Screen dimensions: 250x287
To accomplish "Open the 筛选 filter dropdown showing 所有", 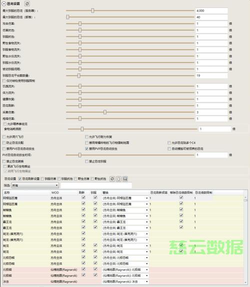I will click(35, 185).
